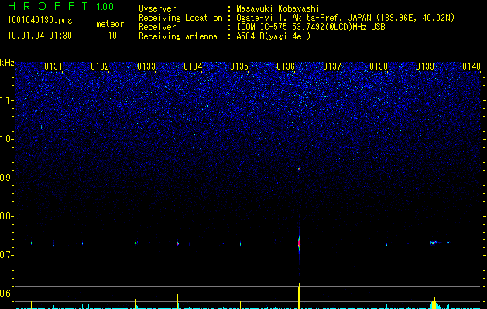Click the 0136 time marker

(x=286, y=66)
